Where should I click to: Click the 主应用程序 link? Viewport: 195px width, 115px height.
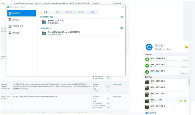tap(152, 113)
